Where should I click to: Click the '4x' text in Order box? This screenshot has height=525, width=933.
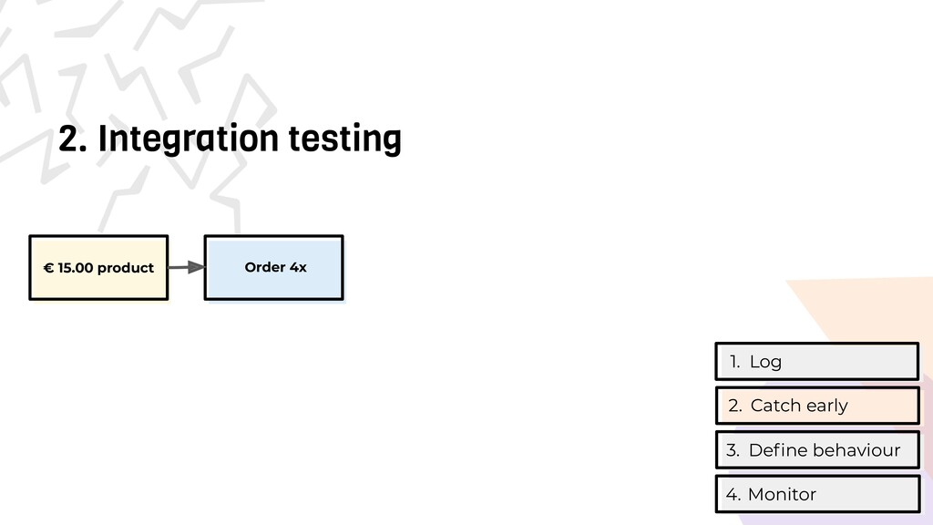click(298, 267)
